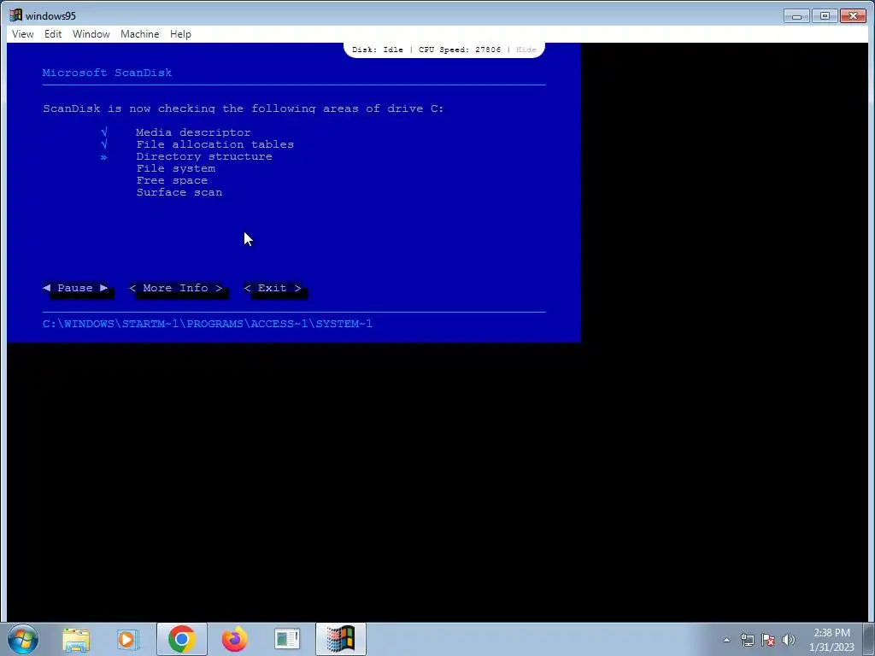Screen dimensions: 875x656
Task: Click the C:\WINDOWS\STARTM~1 path text
Action: click(x=208, y=324)
